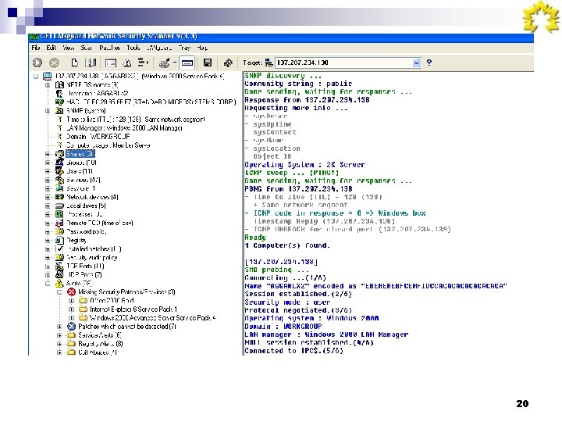562x422 pixels.
Task: Click the Local drives icon
Action: 59,206
